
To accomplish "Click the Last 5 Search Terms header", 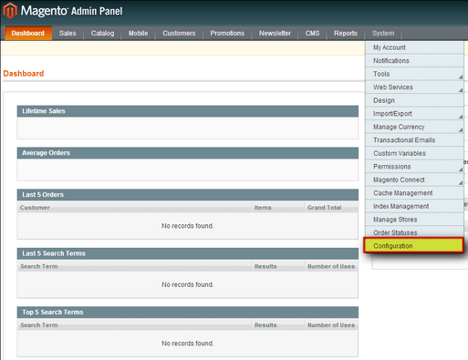I will coord(188,253).
